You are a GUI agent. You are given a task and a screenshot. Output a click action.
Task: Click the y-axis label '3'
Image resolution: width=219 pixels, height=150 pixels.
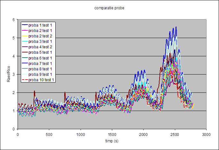[x=13, y=75]
